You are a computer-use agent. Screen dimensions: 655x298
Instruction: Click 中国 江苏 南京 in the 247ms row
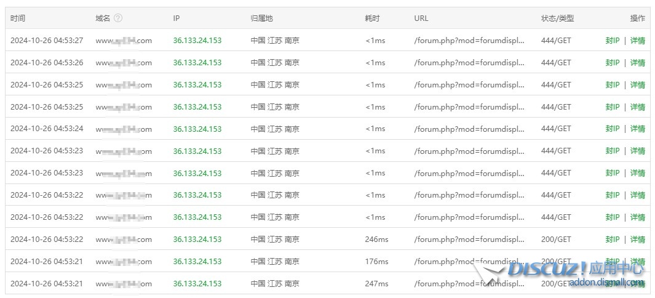(x=275, y=283)
